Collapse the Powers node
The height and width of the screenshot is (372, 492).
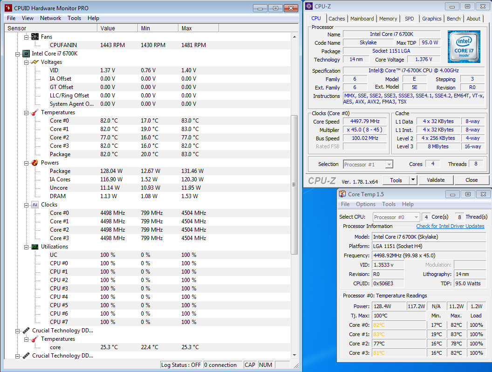tap(27, 163)
